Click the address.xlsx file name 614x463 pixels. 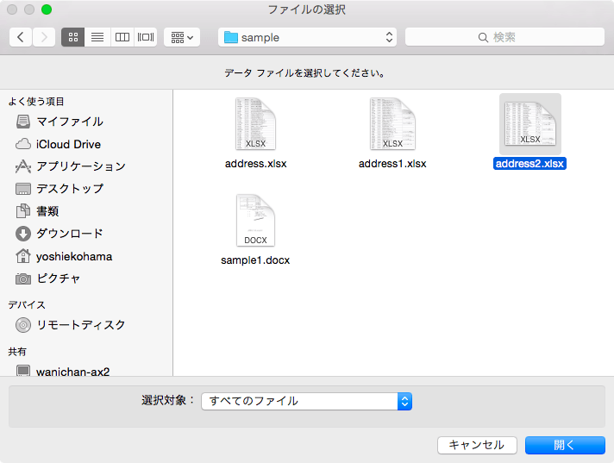pos(256,164)
